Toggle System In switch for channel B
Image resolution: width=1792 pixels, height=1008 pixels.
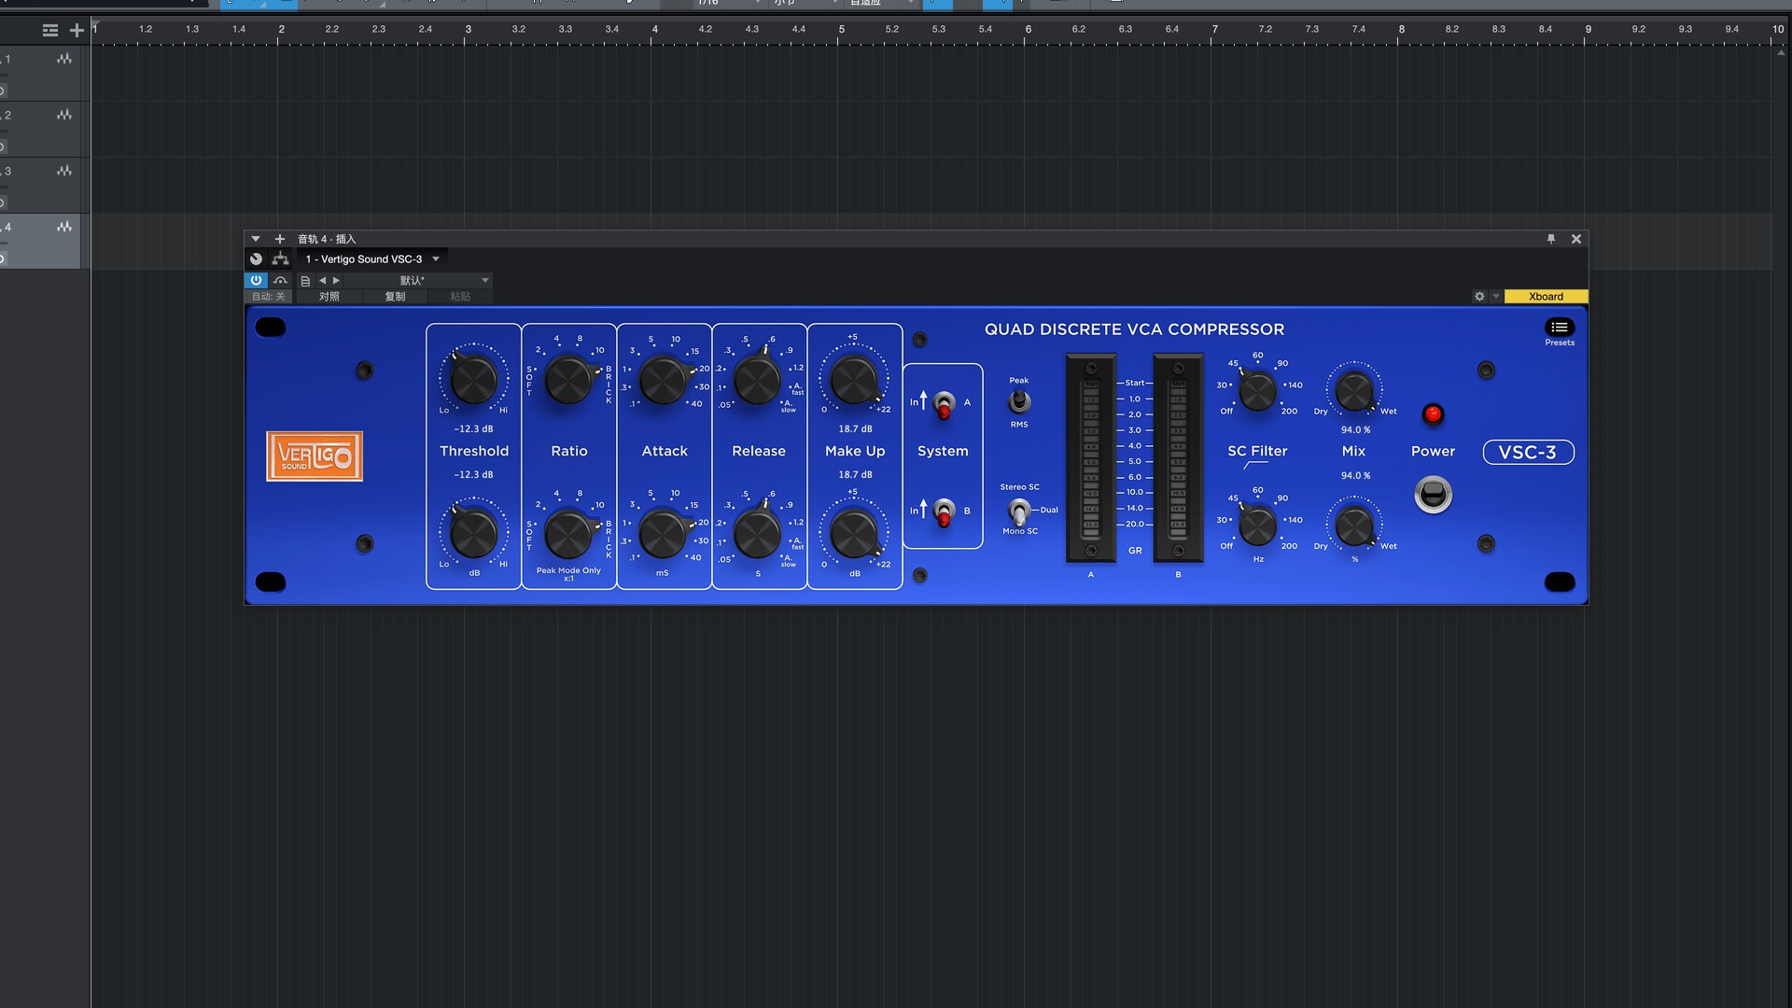coord(944,512)
